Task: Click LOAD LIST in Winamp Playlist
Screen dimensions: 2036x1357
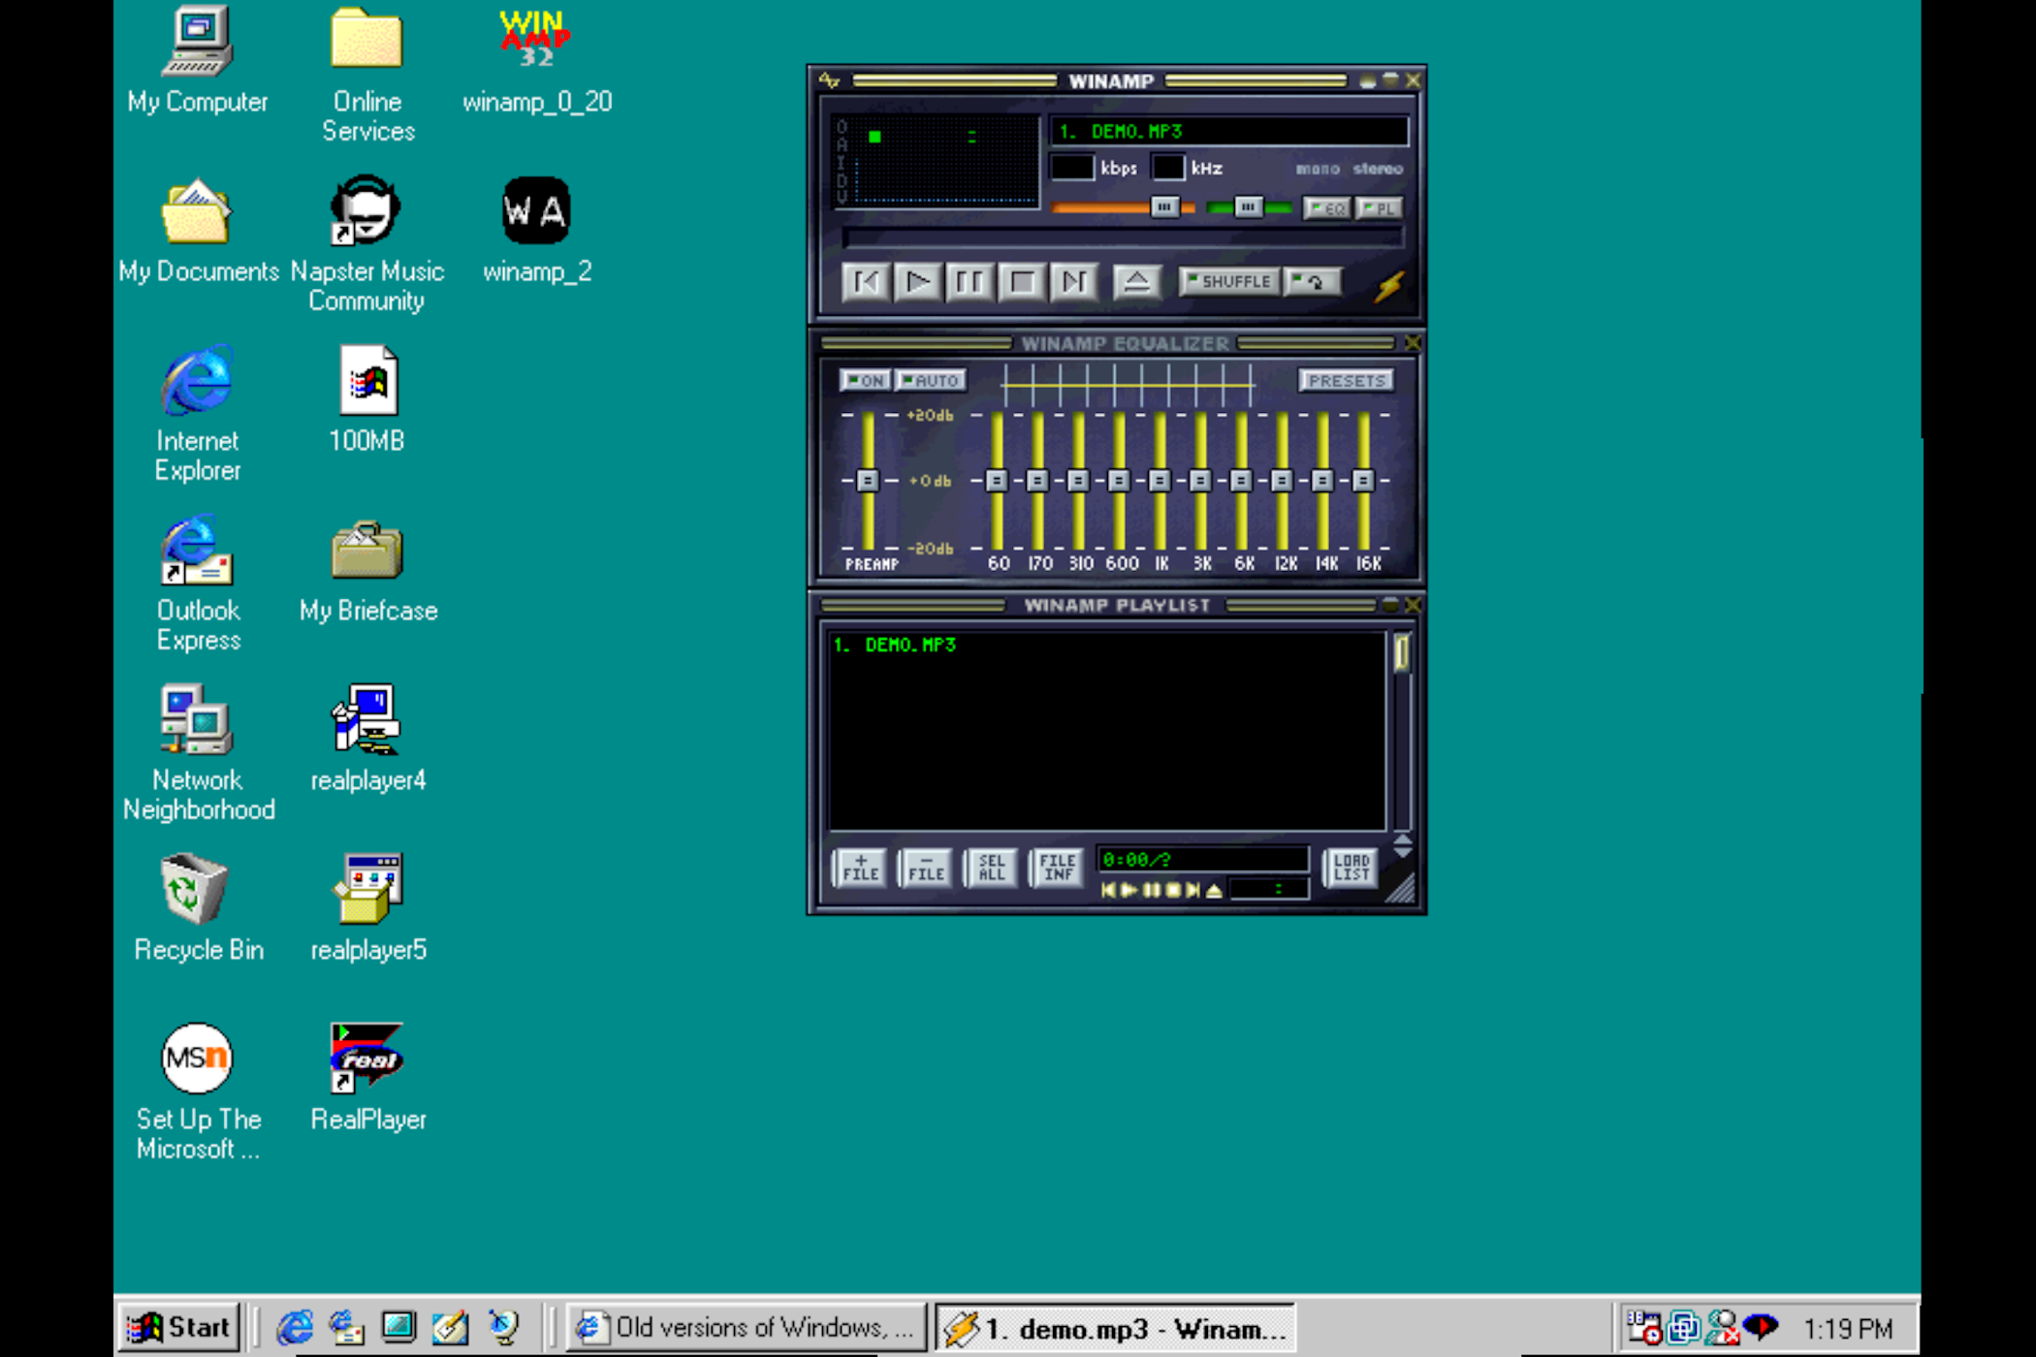Action: (x=1350, y=867)
